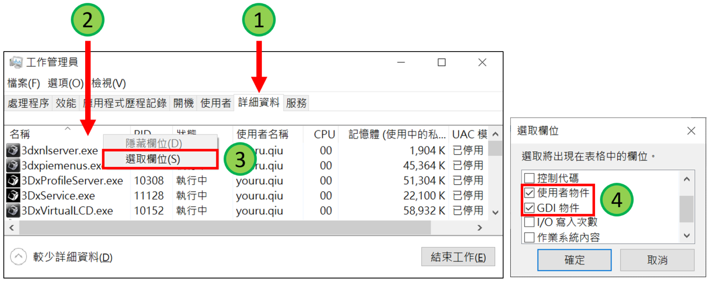This screenshot has width=710, height=281.
Task: Click column dialog scroll up arrow
Action: tap(687, 179)
